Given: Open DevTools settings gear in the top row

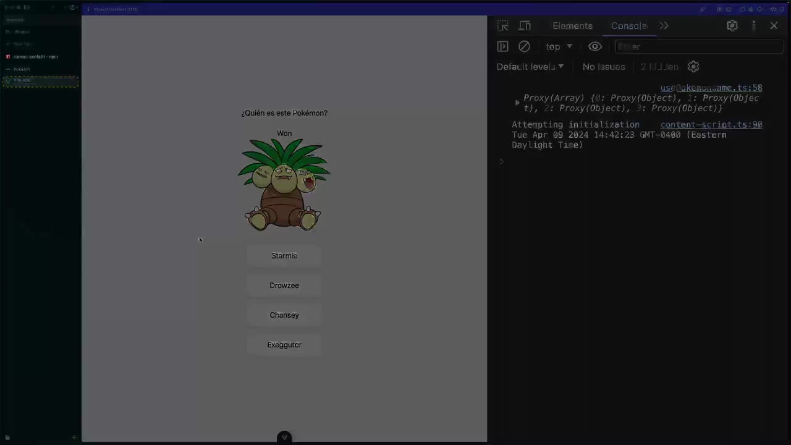Looking at the screenshot, I should pyautogui.click(x=732, y=26).
